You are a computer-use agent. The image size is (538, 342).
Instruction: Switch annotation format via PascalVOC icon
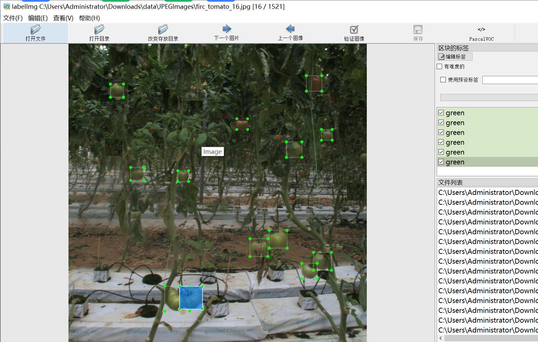[481, 29]
